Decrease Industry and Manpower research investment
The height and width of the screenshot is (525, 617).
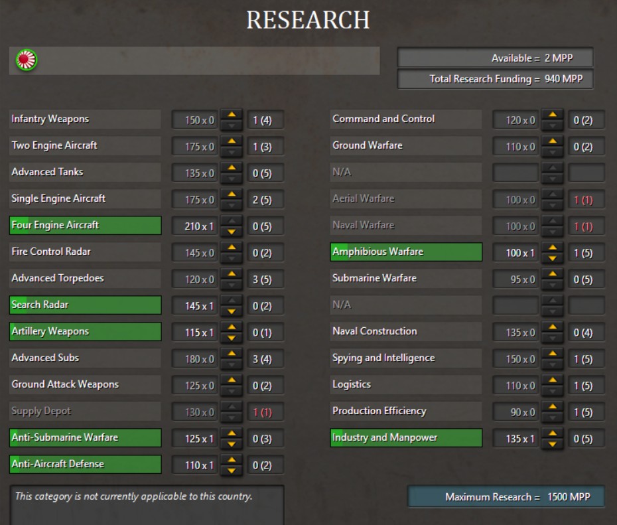(552, 444)
